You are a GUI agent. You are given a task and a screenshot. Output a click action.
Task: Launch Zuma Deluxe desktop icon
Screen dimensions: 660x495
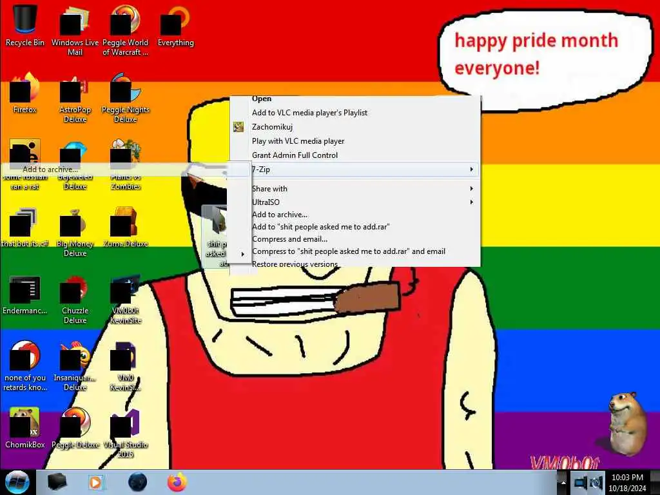(125, 228)
